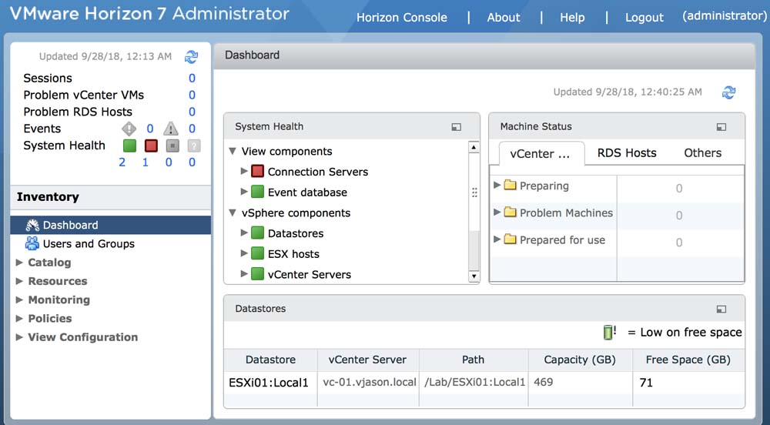Refresh the sidebar status summary
770x425 pixels.
click(191, 57)
